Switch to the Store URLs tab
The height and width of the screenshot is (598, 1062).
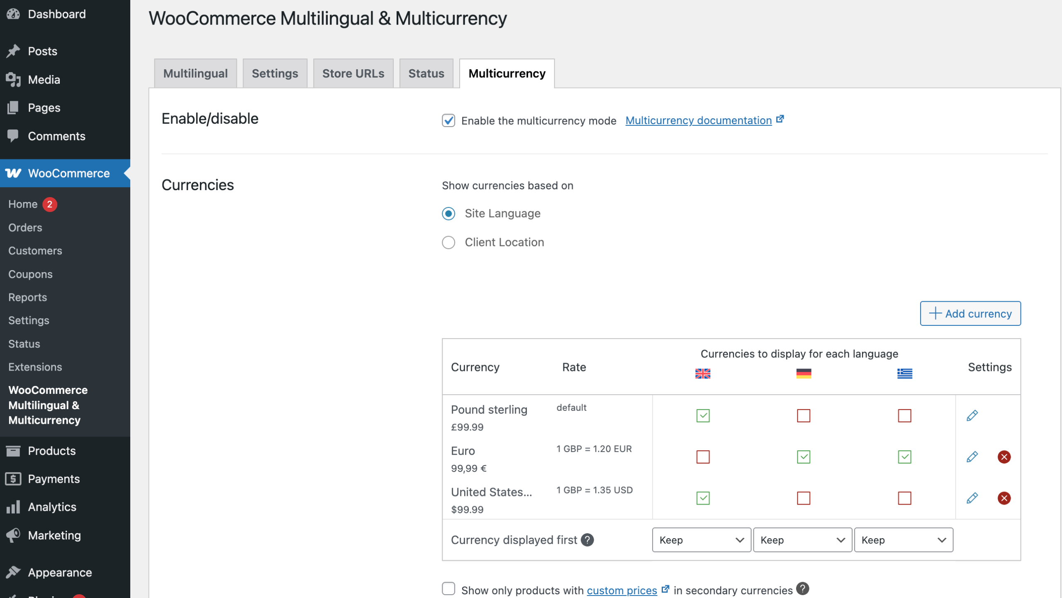coord(353,73)
